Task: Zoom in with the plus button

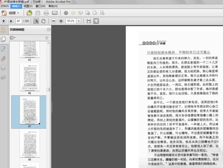Action: click(x=61, y=21)
